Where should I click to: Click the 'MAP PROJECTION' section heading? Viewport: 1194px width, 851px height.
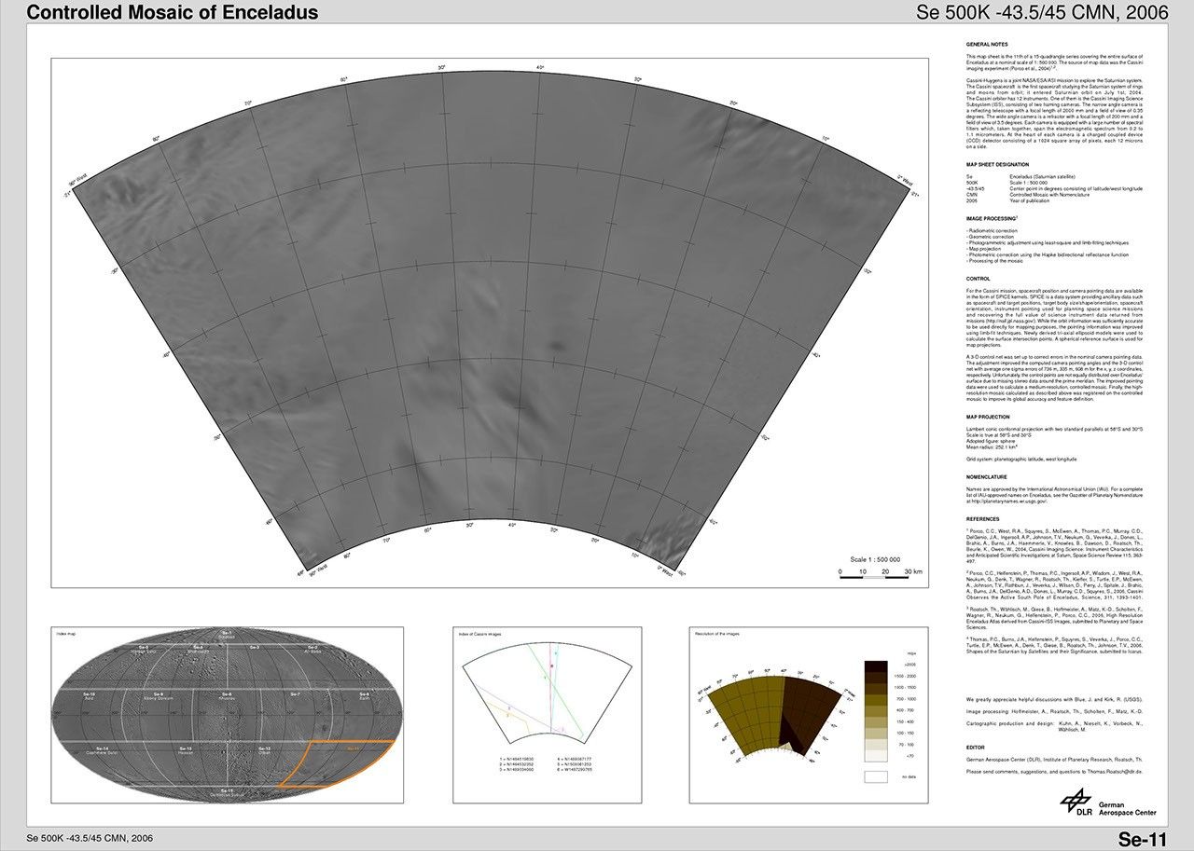[x=990, y=417]
